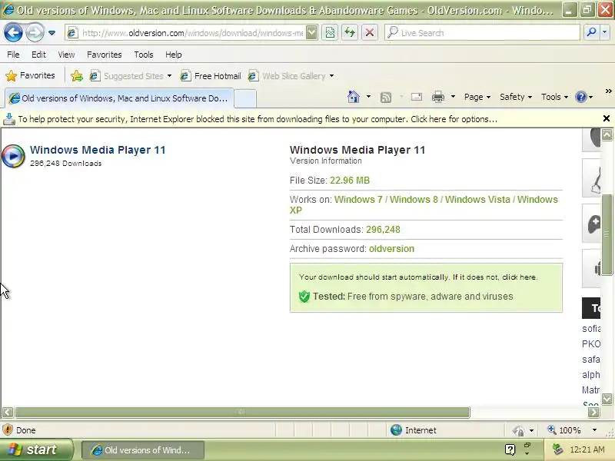Click the RSS feeds icon
The image size is (615, 461).
coord(386,98)
